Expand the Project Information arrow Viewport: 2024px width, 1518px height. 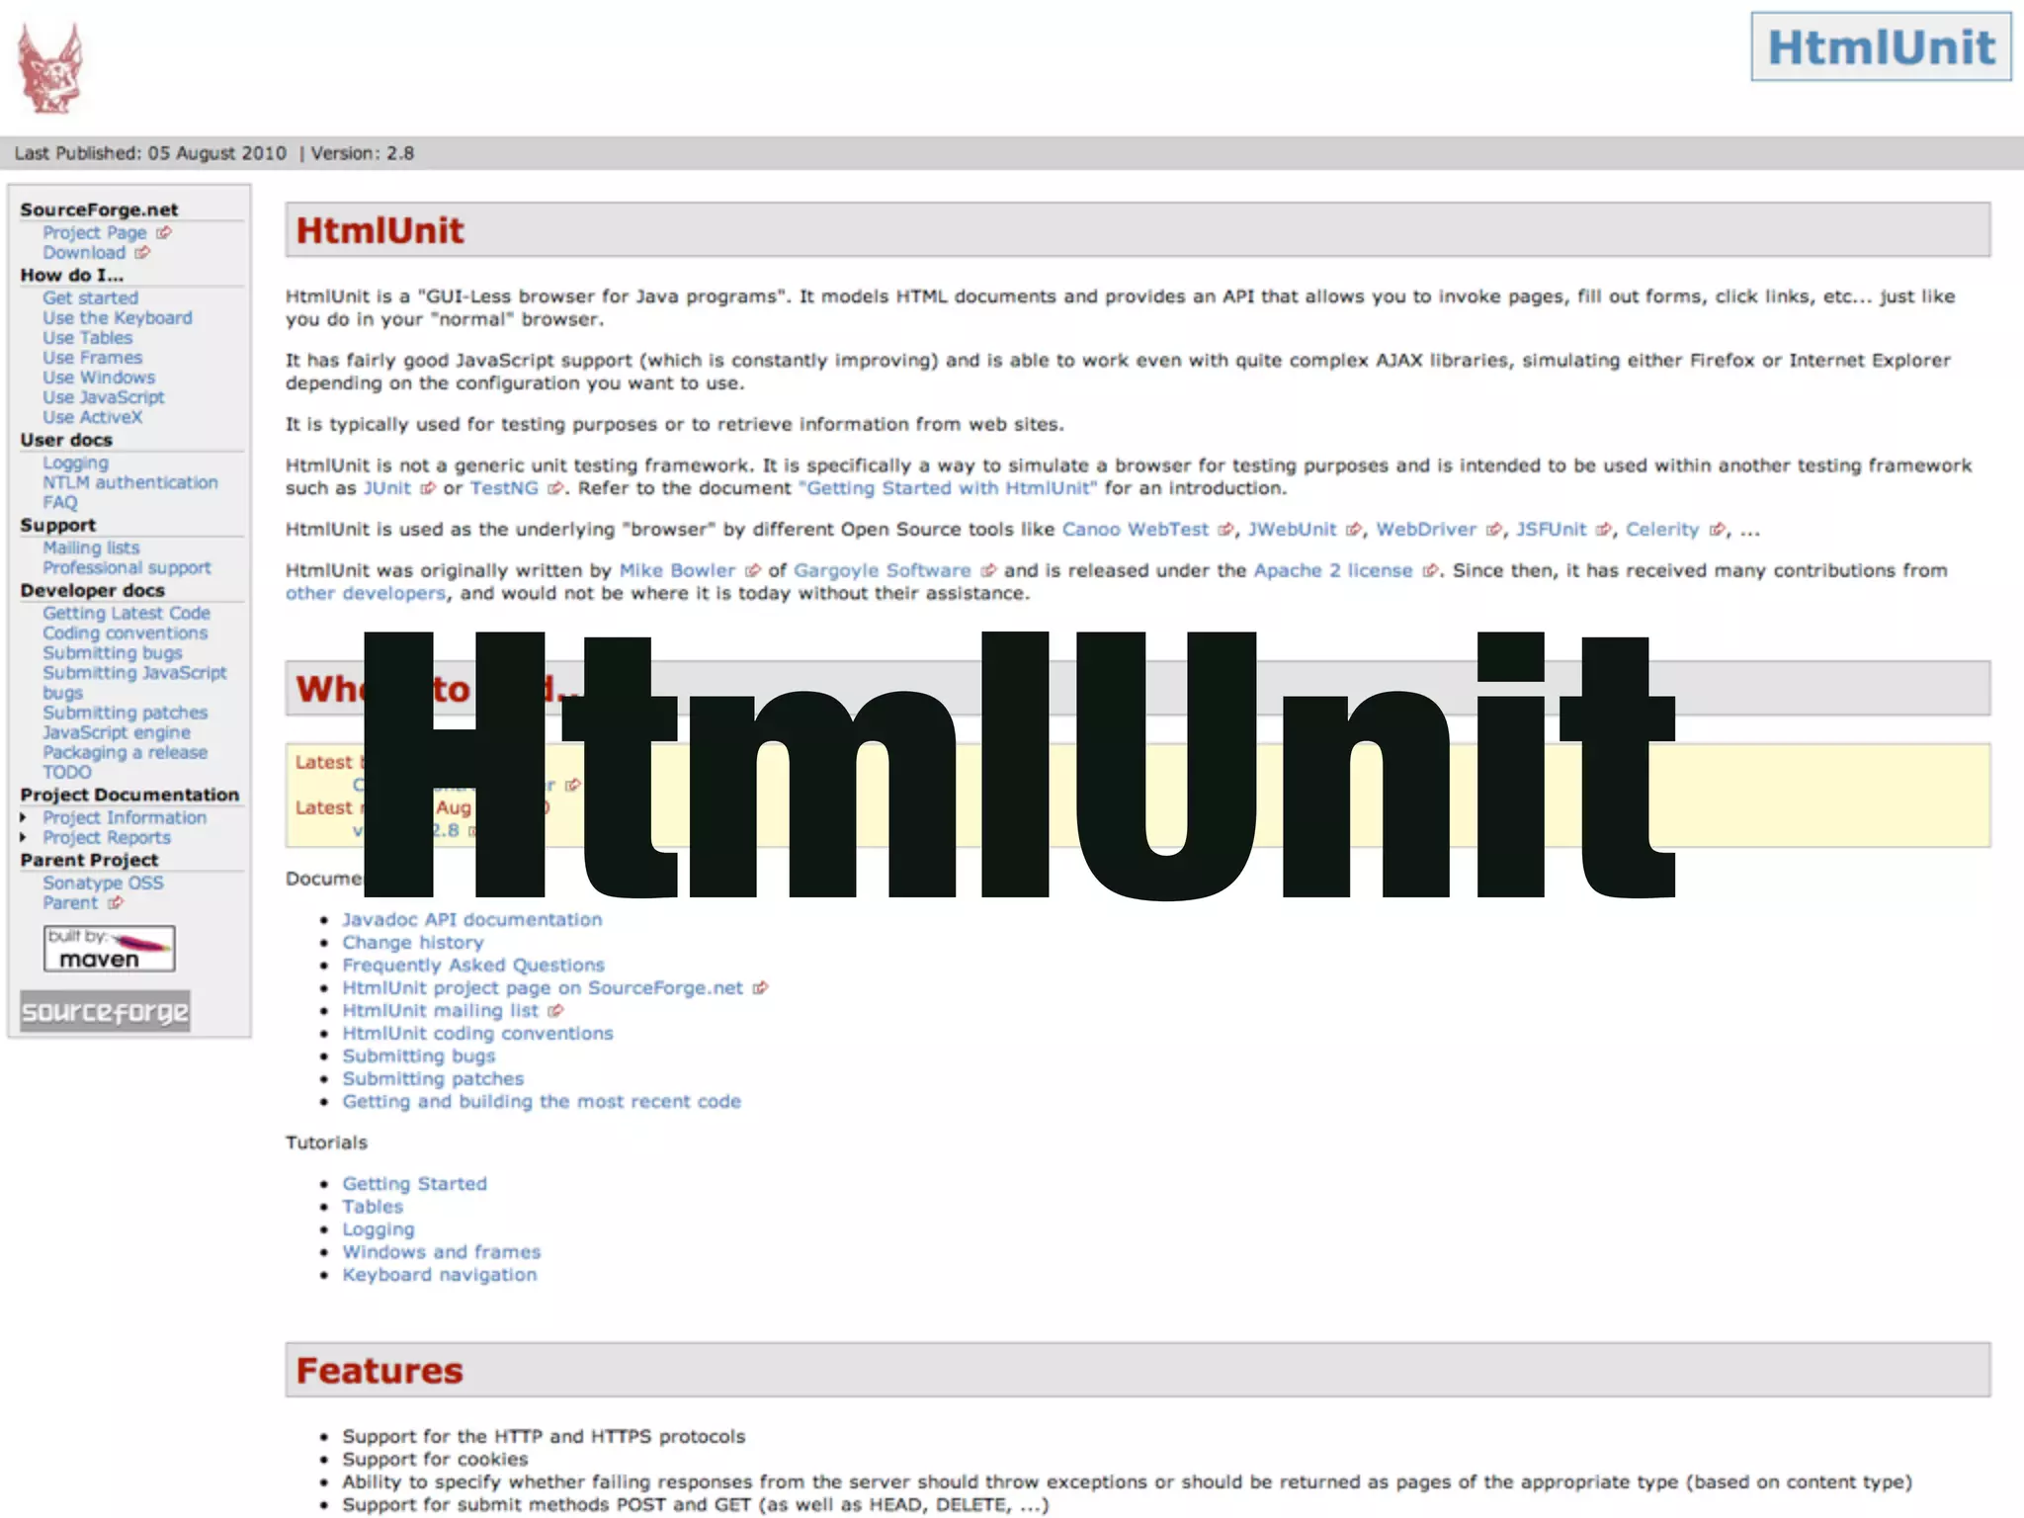[24, 817]
